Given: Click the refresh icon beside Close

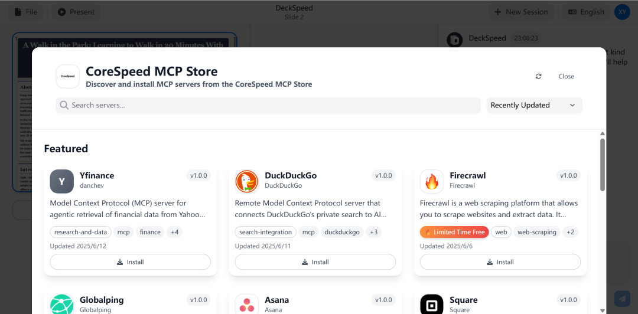Looking at the screenshot, I should point(538,77).
